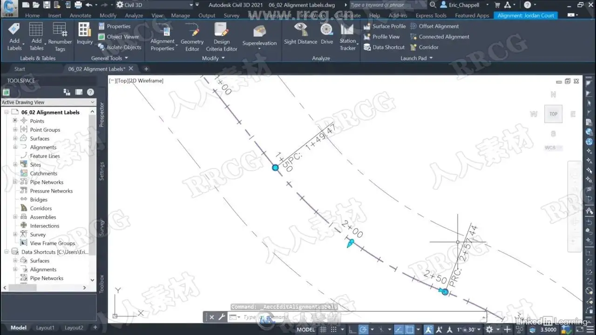Add a new file tab with plus button
This screenshot has height=335, width=596.
pyautogui.click(x=146, y=69)
